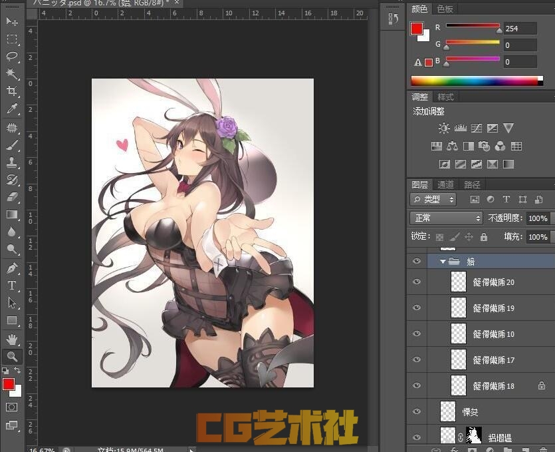Reset default foreground and background colors
555x452 pixels.
tap(5, 371)
